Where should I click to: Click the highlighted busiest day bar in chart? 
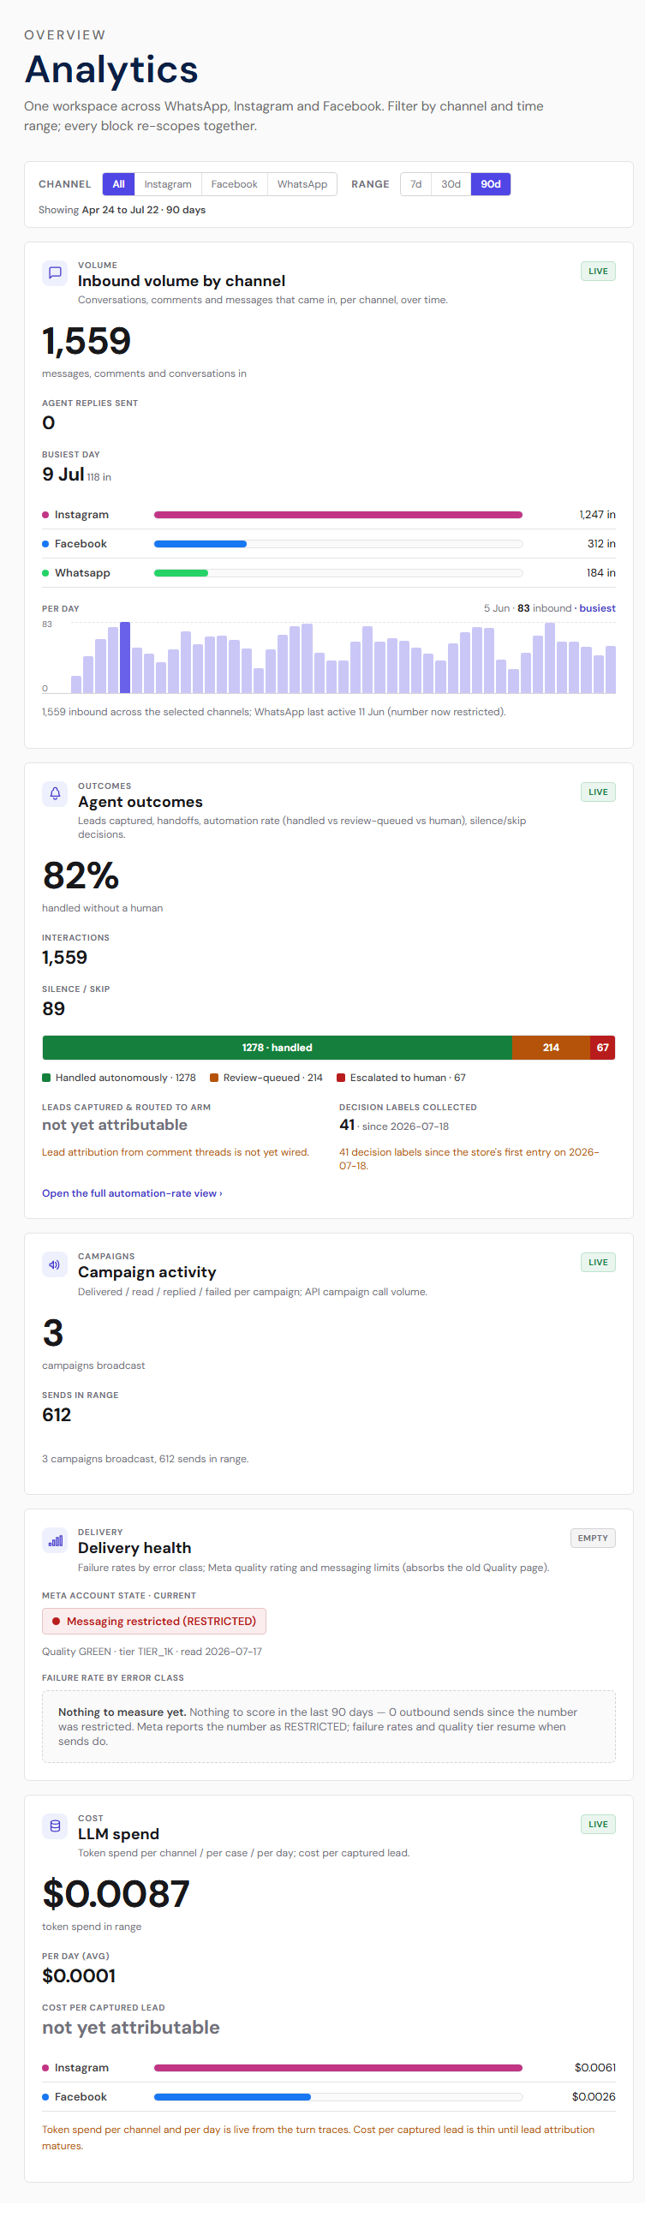coord(125,658)
